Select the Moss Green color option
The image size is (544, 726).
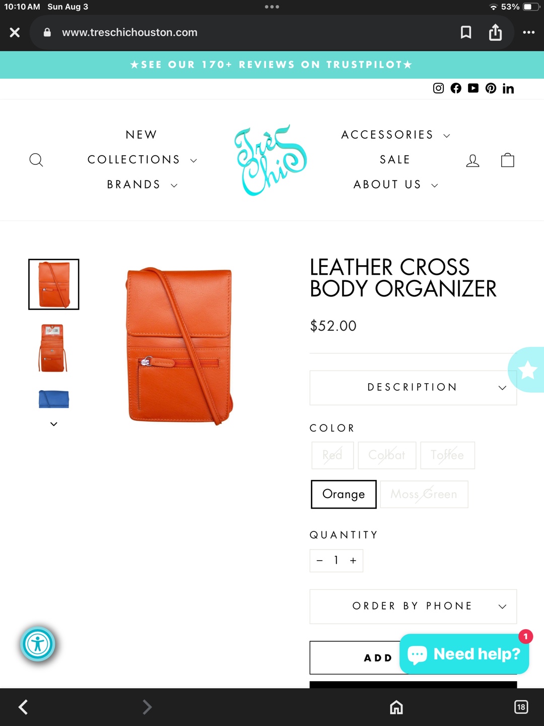(x=424, y=494)
